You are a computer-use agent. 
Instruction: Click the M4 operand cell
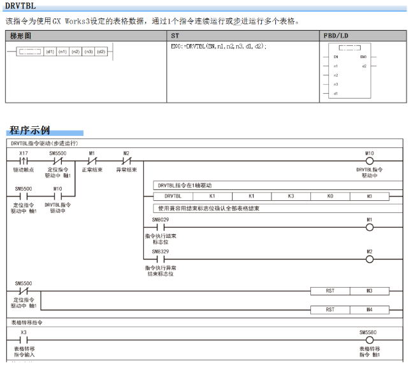[x=370, y=310]
